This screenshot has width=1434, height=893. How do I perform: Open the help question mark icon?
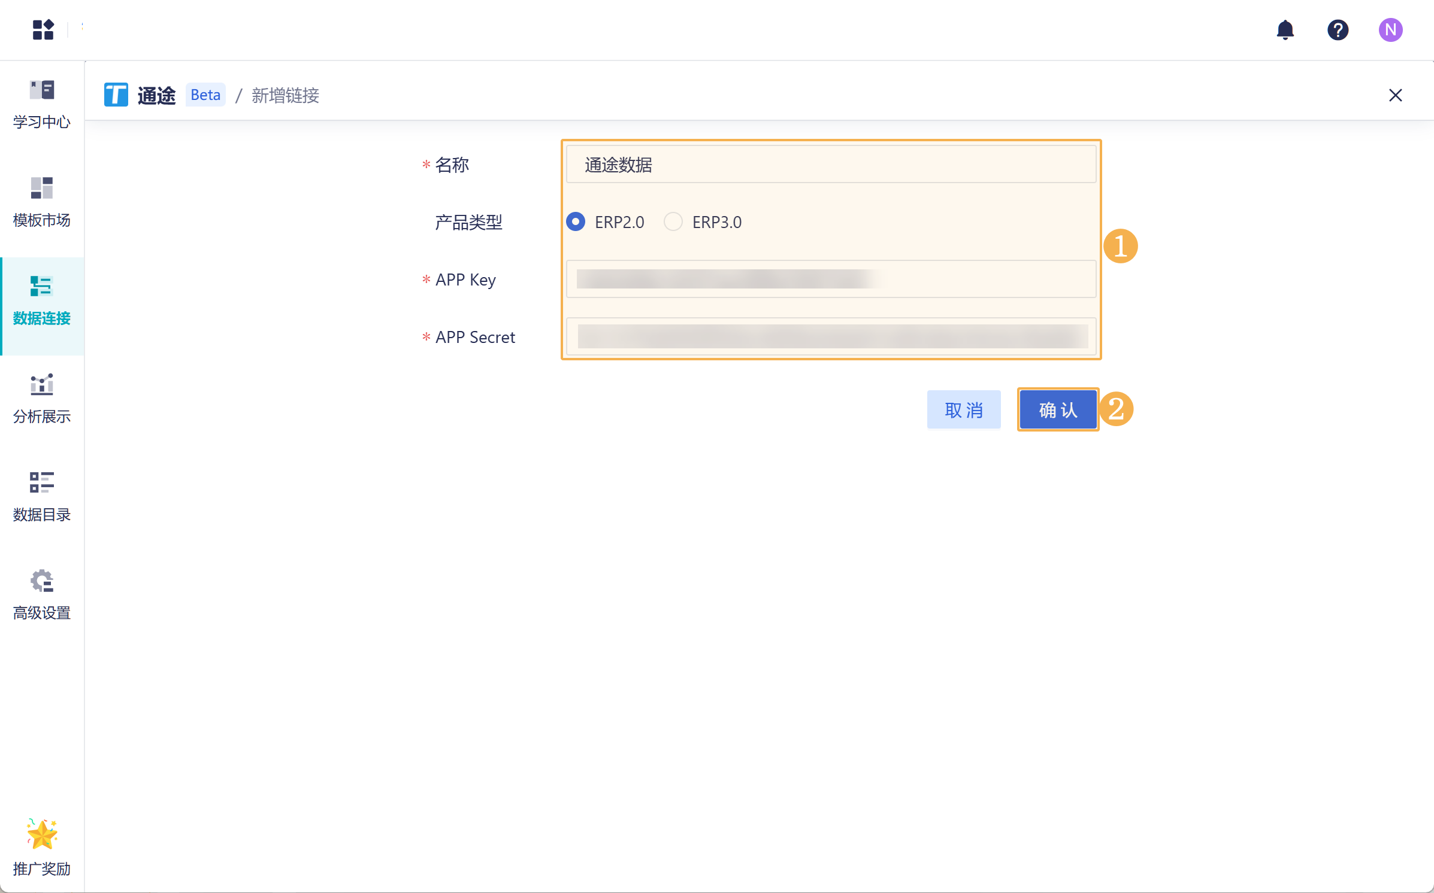(1338, 29)
